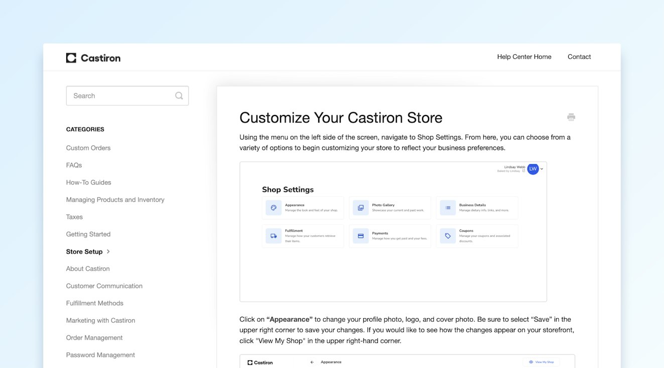Click the Coupons card label

(466, 231)
